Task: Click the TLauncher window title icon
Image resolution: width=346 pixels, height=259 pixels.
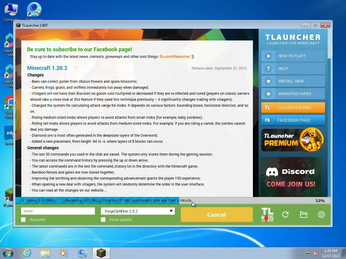Action: tap(18, 25)
